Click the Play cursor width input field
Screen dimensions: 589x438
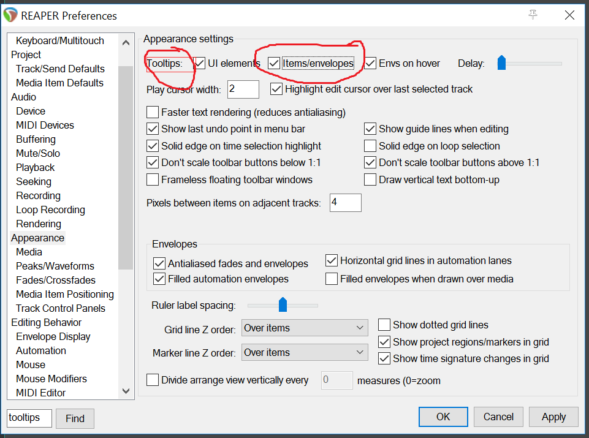click(243, 89)
